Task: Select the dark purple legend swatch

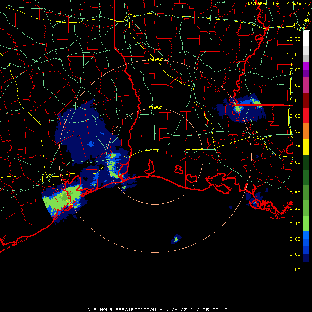Action: (306, 73)
